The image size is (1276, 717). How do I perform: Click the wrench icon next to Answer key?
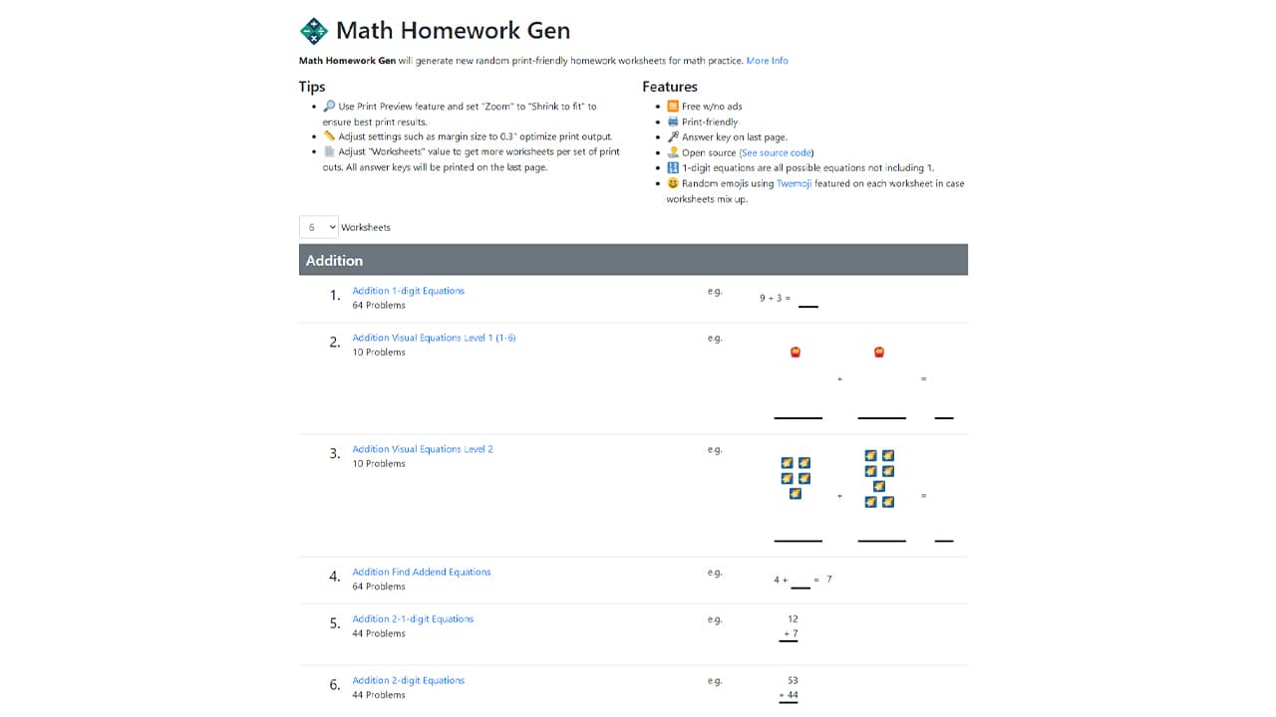tap(672, 135)
